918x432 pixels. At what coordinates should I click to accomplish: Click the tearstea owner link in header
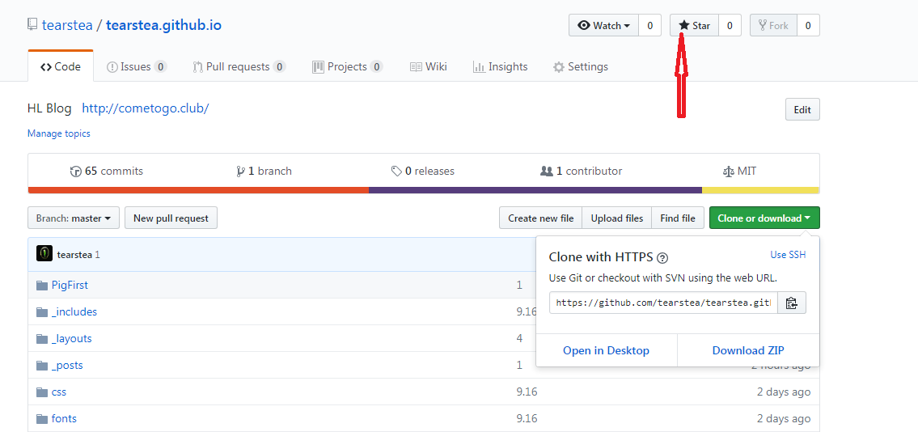(67, 25)
